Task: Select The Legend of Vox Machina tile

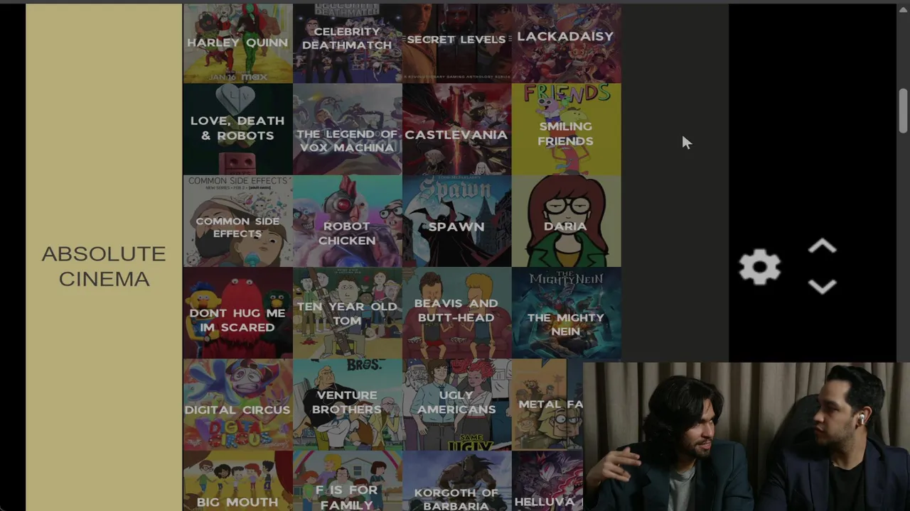Action: point(347,129)
